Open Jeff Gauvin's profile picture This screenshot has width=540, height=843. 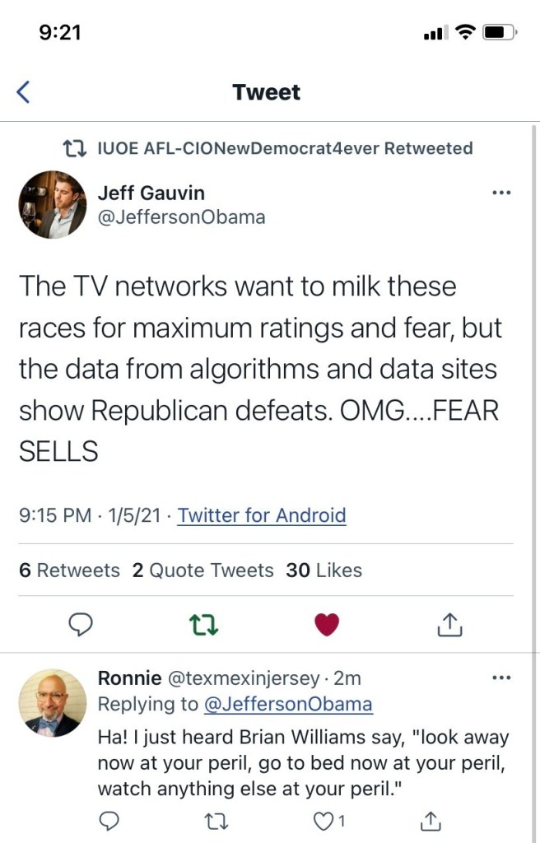[x=52, y=204]
